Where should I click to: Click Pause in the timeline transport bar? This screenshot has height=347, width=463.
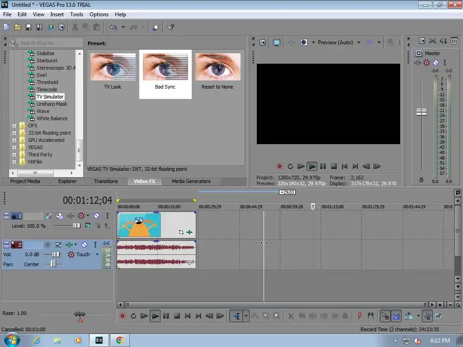pyautogui.click(x=166, y=316)
